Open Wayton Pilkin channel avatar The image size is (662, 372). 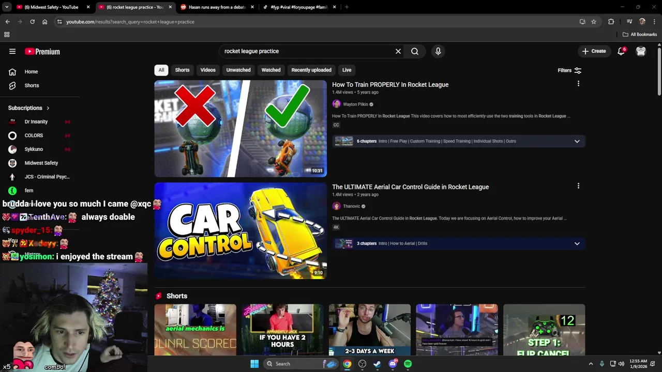337,104
